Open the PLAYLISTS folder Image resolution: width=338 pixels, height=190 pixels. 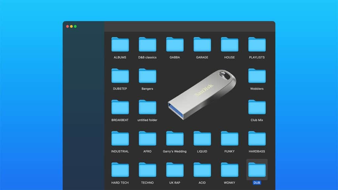(x=257, y=45)
